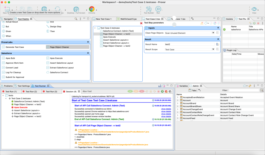Viewport: 265px width, 155px height.
Task: Collapse the Salesforce palette section
Action: click(88, 53)
